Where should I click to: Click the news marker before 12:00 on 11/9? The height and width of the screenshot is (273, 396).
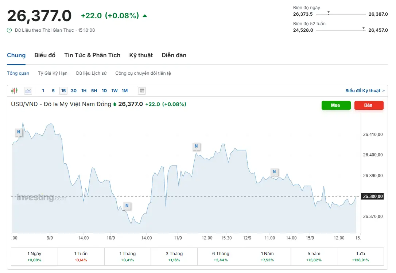pos(196,147)
